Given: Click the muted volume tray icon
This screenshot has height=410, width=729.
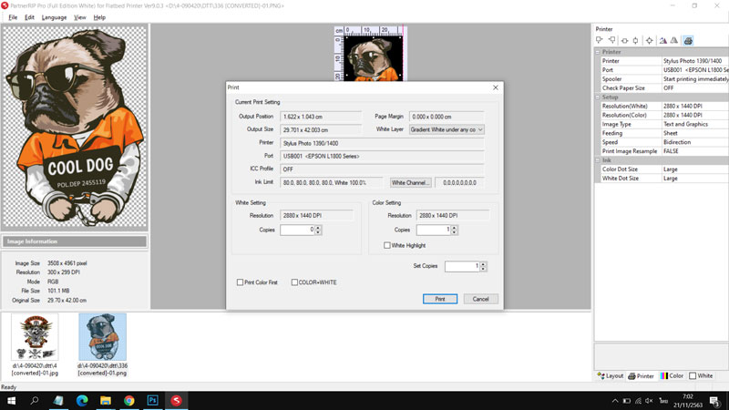Looking at the screenshot, I should coord(649,401).
